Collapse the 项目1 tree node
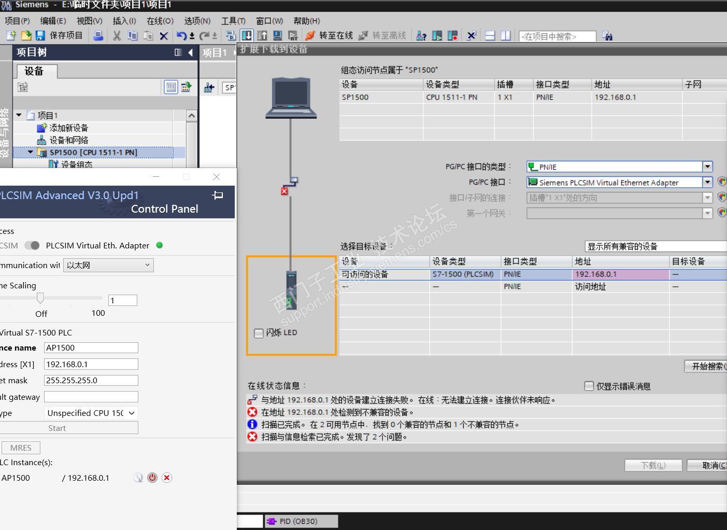 coord(19,115)
